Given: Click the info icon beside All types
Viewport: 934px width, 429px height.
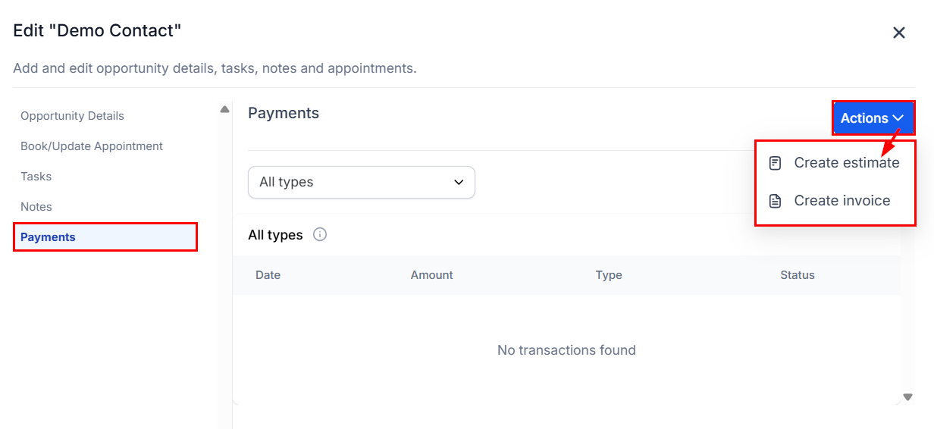Looking at the screenshot, I should point(320,235).
